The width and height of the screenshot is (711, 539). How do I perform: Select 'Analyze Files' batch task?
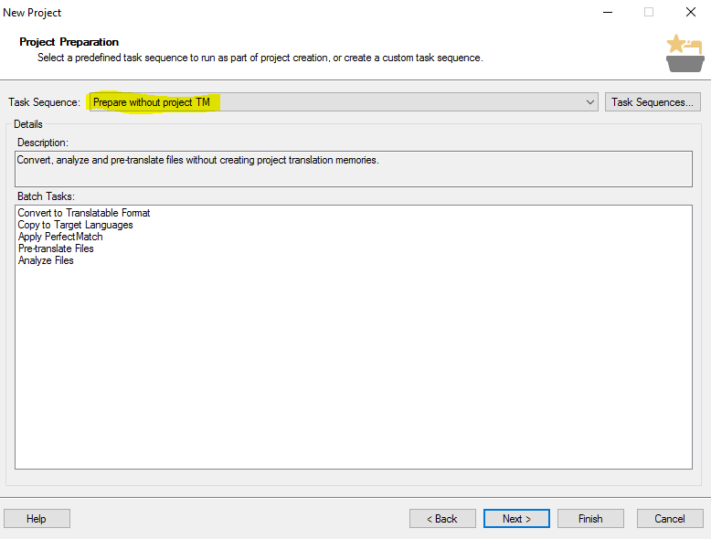point(46,260)
